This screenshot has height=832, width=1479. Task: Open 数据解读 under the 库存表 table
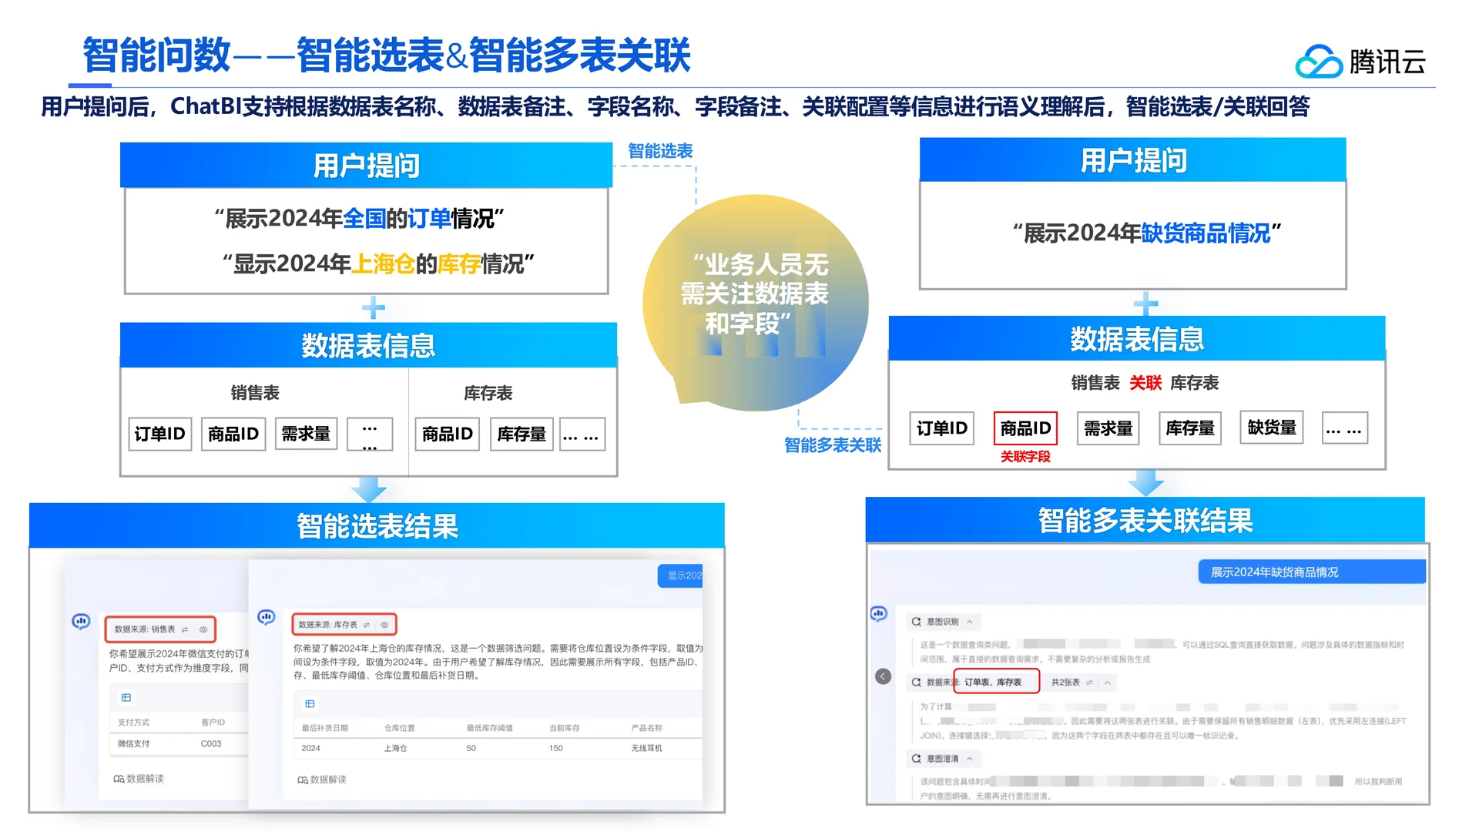pyautogui.click(x=322, y=780)
